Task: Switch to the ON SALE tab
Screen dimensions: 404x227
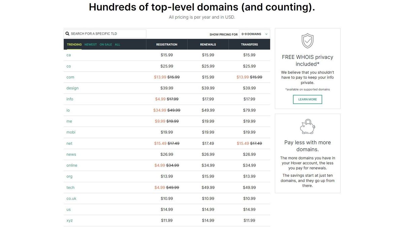Action: pos(105,44)
